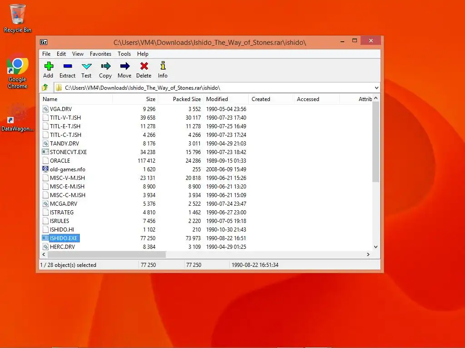Select the STONECVT.EXE file icon

45,152
